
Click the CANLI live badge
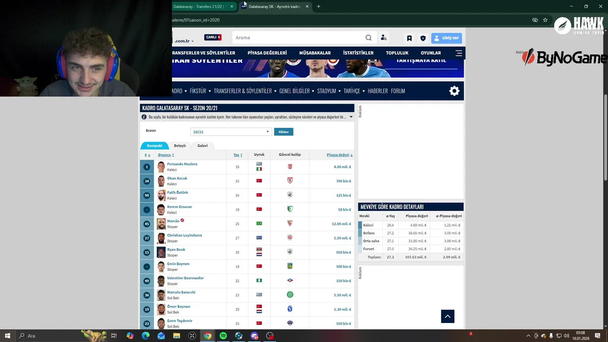[213, 38]
